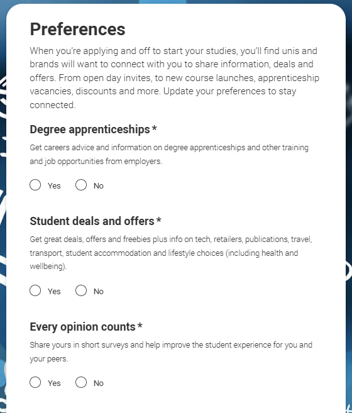The width and height of the screenshot is (352, 413).
Task: Click "Yes" label text under Every opinion counts
Action: pyautogui.click(x=54, y=383)
